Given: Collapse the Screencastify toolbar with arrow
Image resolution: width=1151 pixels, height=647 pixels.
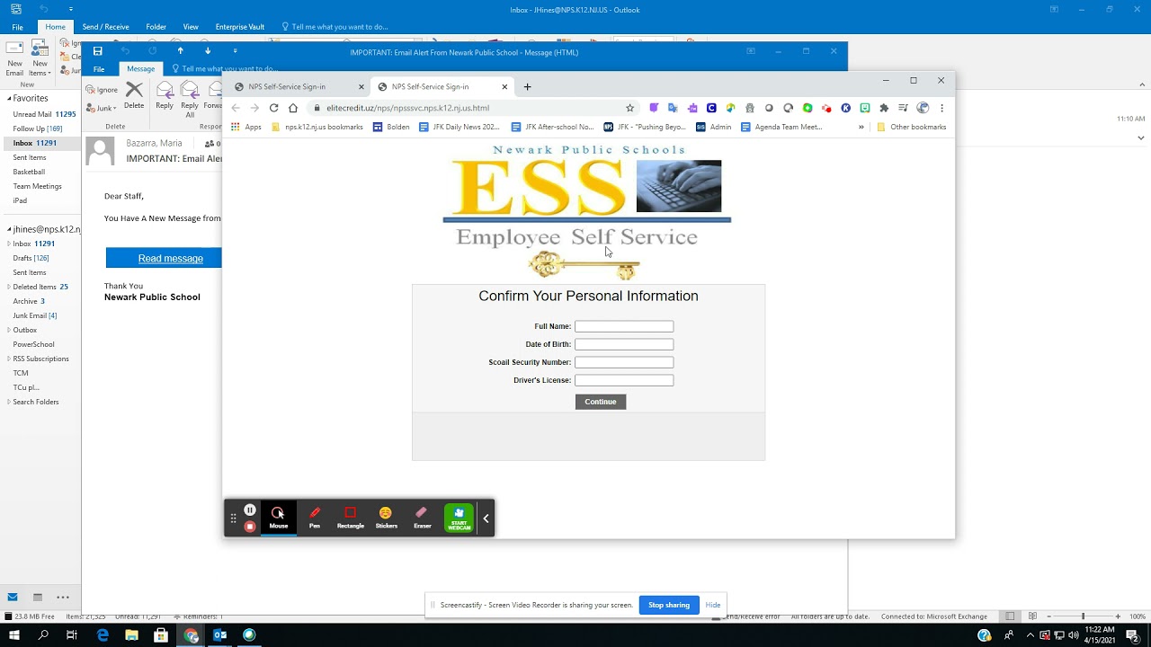Looking at the screenshot, I should pos(486,518).
